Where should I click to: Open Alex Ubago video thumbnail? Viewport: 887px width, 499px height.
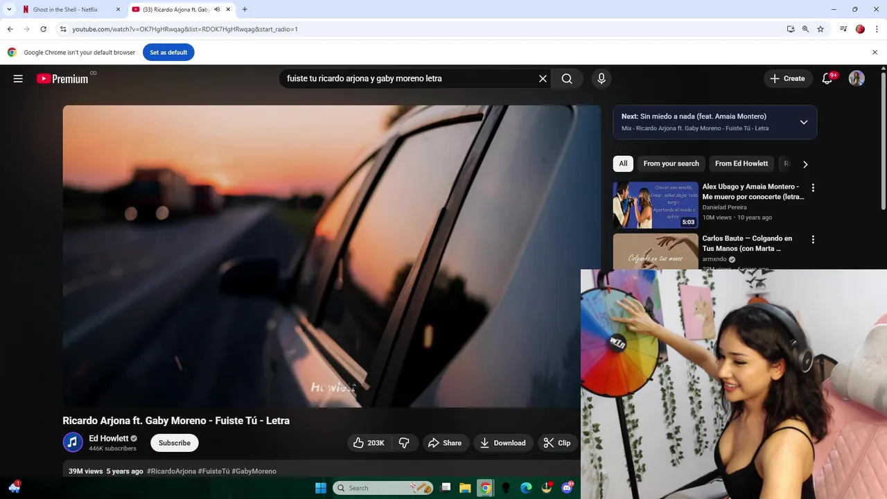(x=656, y=205)
